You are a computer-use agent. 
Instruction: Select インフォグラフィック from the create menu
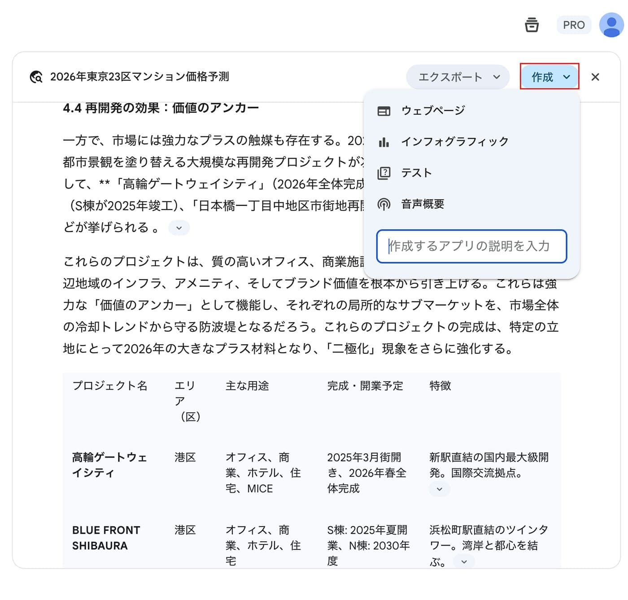point(471,142)
